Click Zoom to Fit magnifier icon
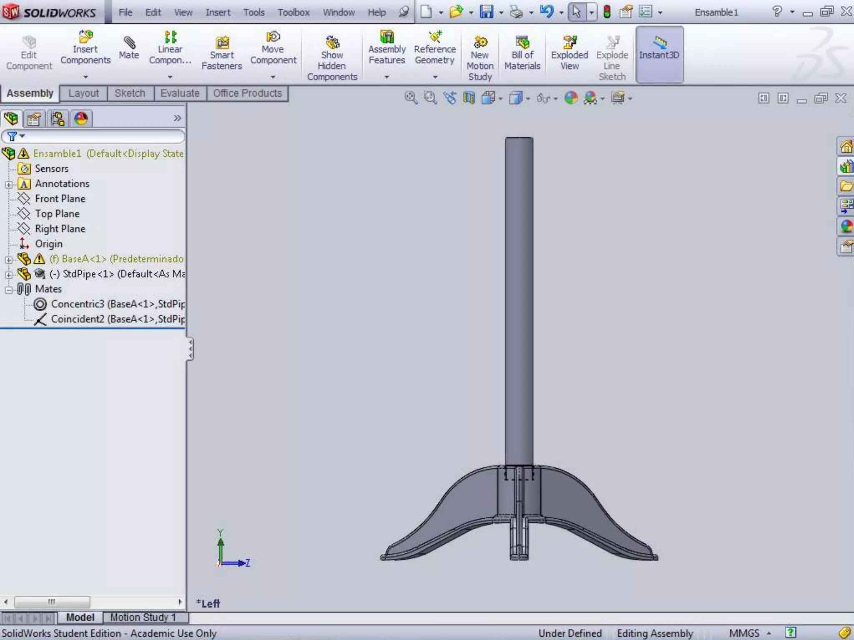 coord(411,98)
